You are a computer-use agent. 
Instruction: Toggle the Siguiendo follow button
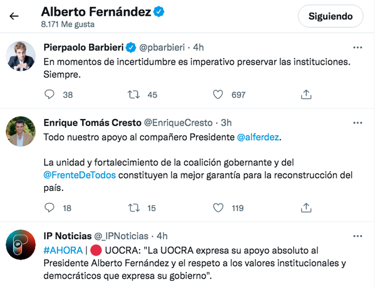[330, 16]
